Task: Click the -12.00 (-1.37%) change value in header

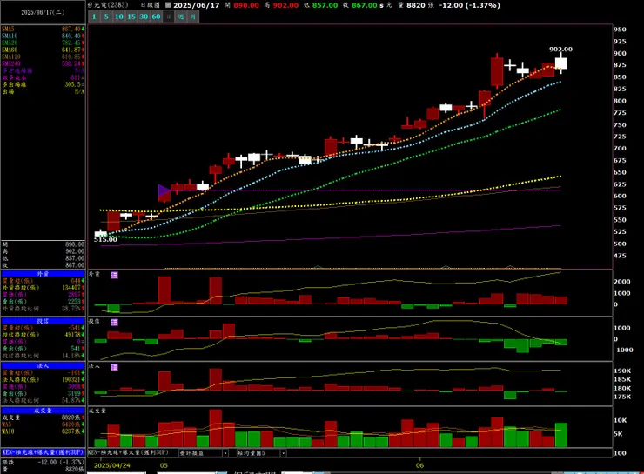Action: pyautogui.click(x=469, y=5)
